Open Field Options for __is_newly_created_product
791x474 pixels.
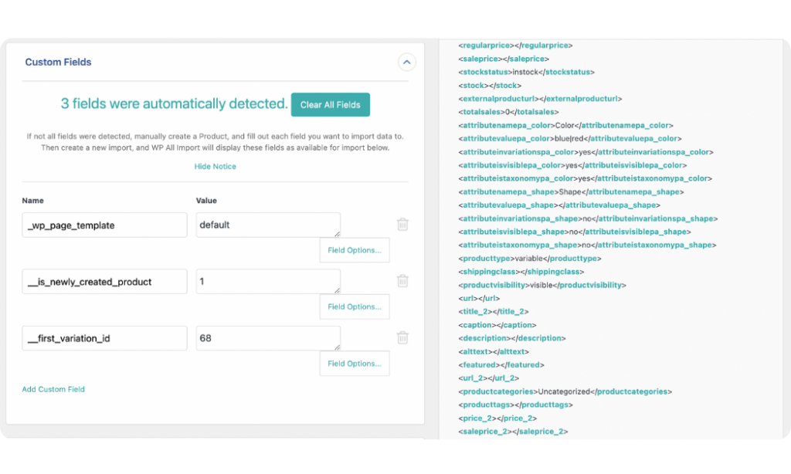(355, 306)
